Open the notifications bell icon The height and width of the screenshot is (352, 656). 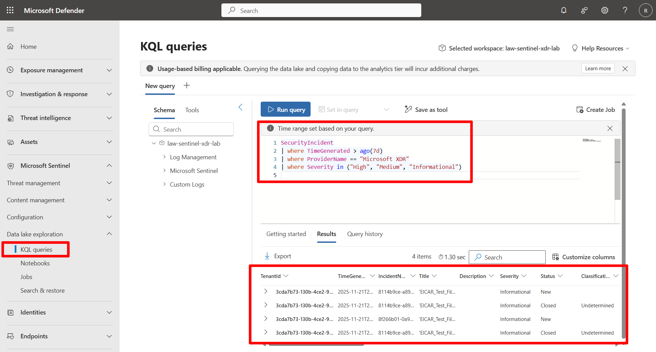click(564, 10)
